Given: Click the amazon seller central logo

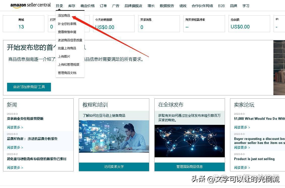Looking at the screenshot, I should coord(30,5).
